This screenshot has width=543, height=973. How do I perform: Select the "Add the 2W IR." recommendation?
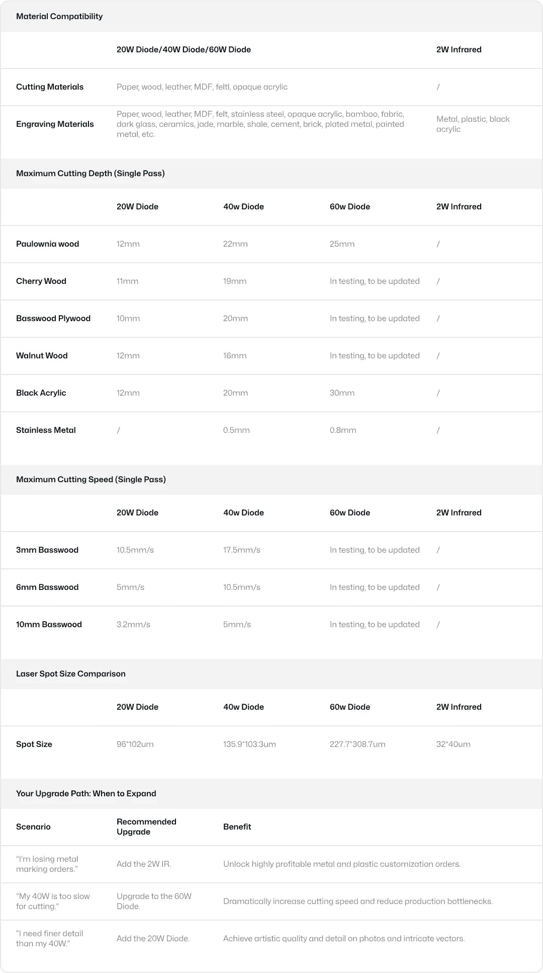[144, 864]
